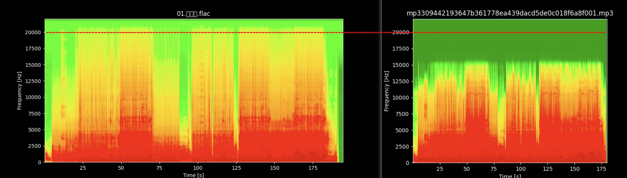
Task: Click the Time [s] label under mp3 plot
Action: pyautogui.click(x=510, y=176)
